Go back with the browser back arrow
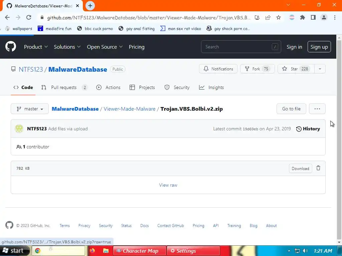Viewport: 342px width, 256px height. [x=7, y=17]
